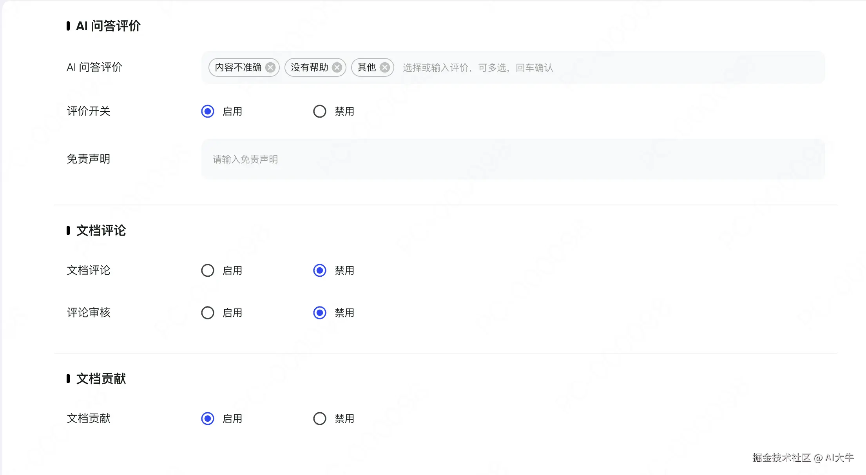
Task: Select 禁用 for 评价开关
Action: pos(320,111)
